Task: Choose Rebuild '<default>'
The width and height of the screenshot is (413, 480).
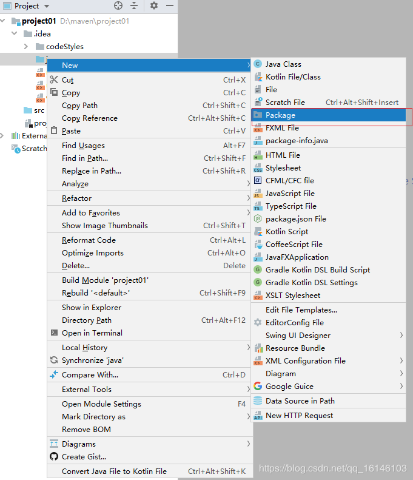Action: [149, 293]
